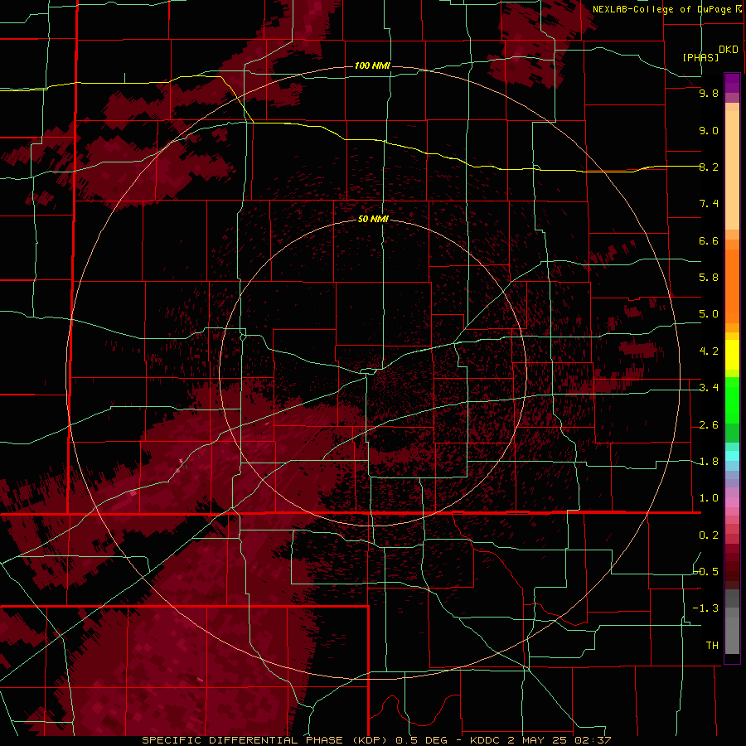Click the 5.0 value on the color scale

[x=709, y=314]
